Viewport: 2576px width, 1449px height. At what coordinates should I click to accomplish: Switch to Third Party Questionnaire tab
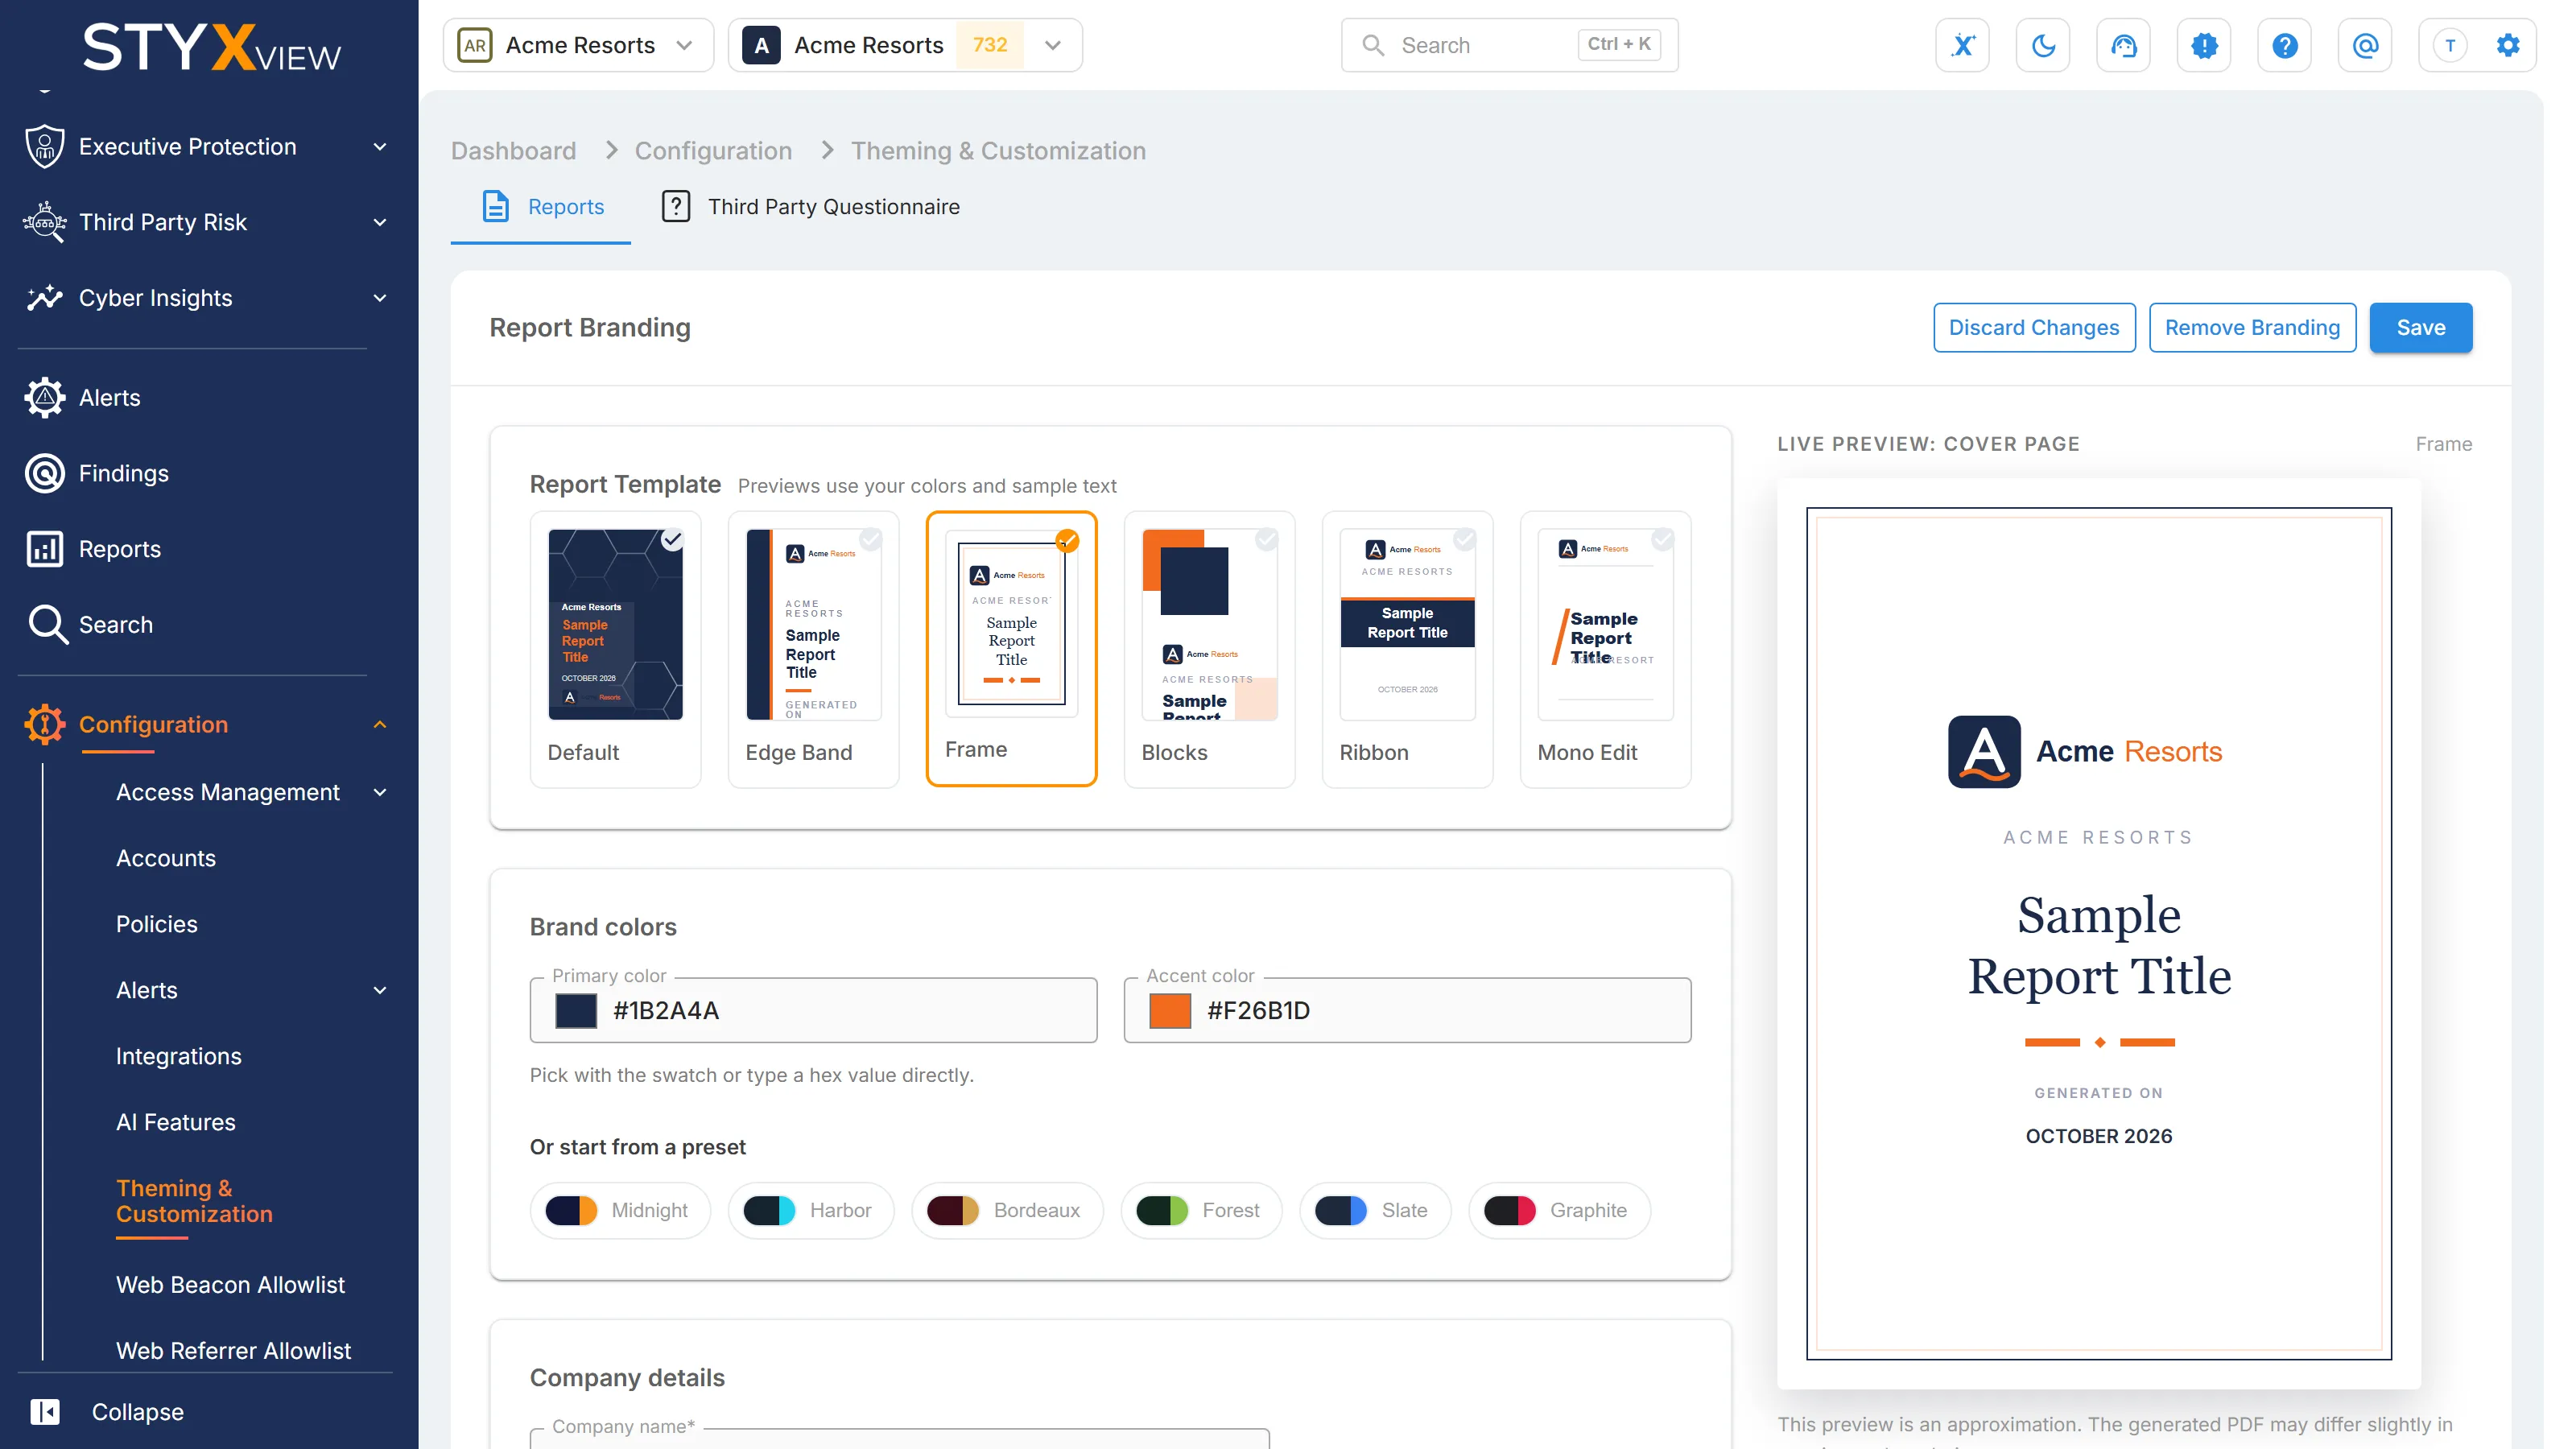coord(810,207)
